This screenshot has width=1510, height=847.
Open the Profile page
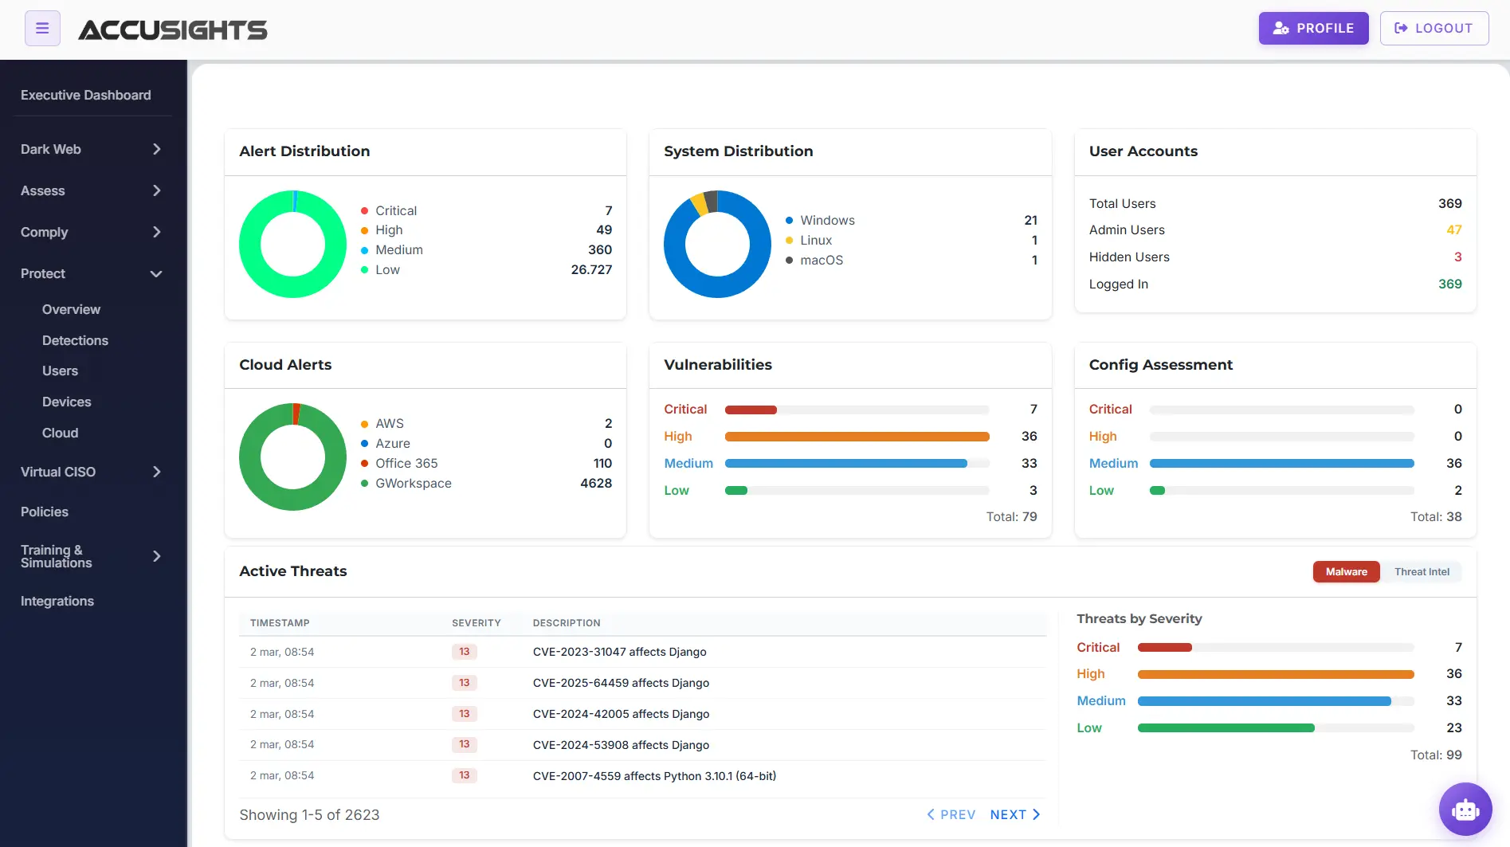point(1313,28)
